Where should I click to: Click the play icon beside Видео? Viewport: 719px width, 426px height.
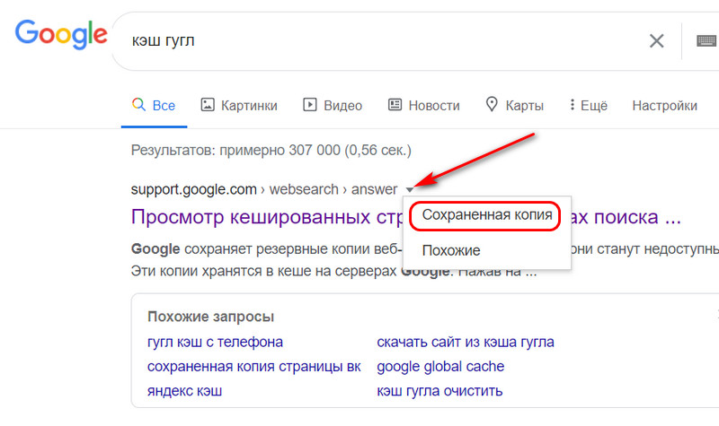(310, 105)
